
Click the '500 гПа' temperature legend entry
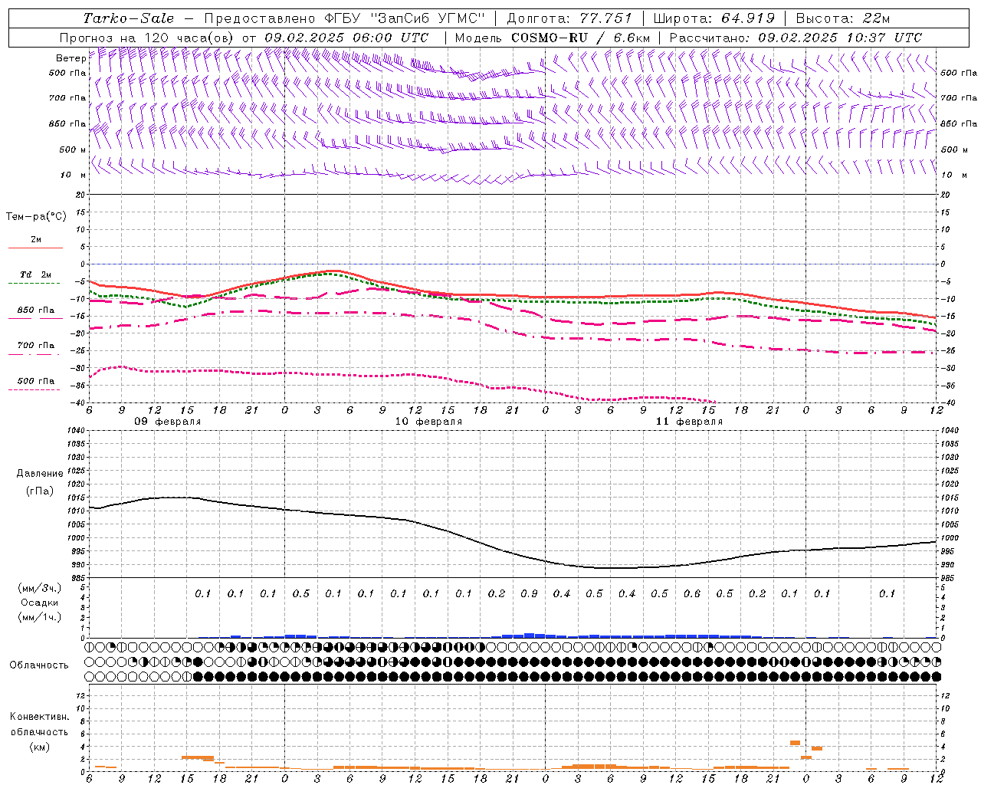(x=36, y=381)
